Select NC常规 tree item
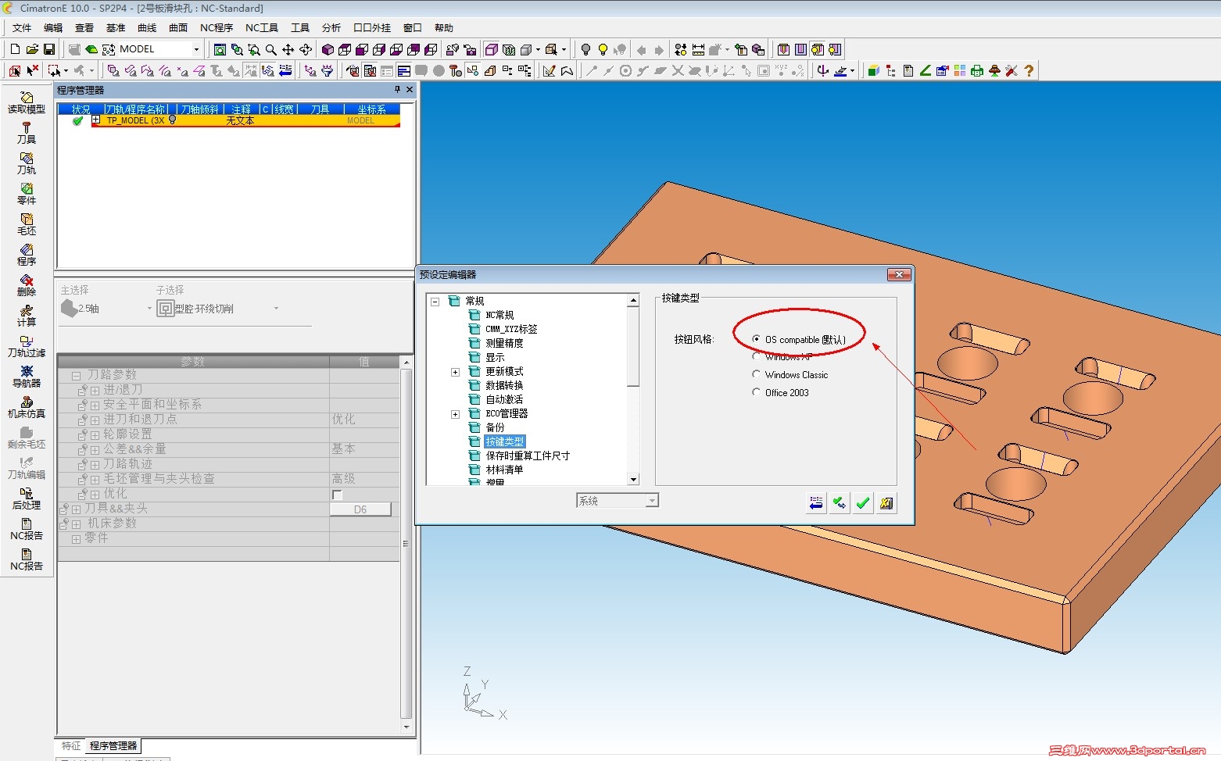The height and width of the screenshot is (761, 1221). point(499,316)
